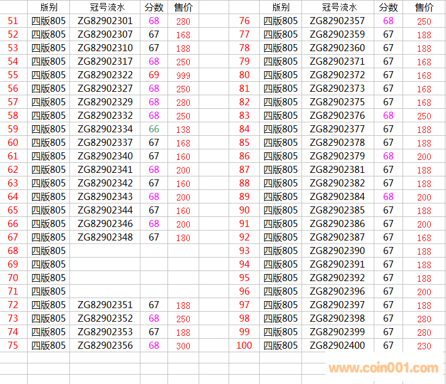Select serial number ZG82902357 cell
The image size is (446, 384).
337,21
